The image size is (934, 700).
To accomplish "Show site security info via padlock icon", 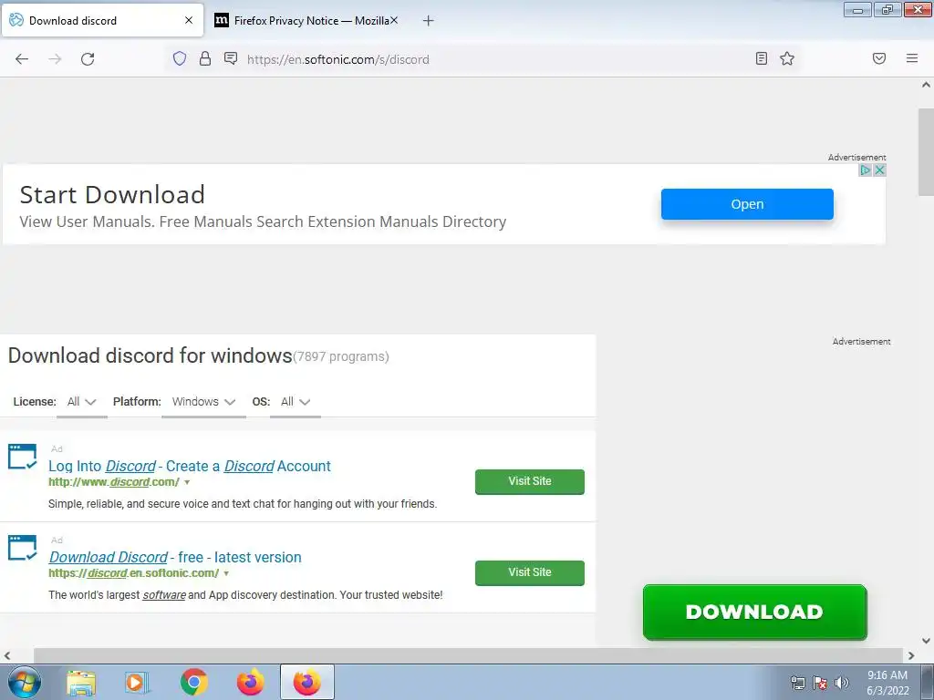I will click(x=205, y=58).
